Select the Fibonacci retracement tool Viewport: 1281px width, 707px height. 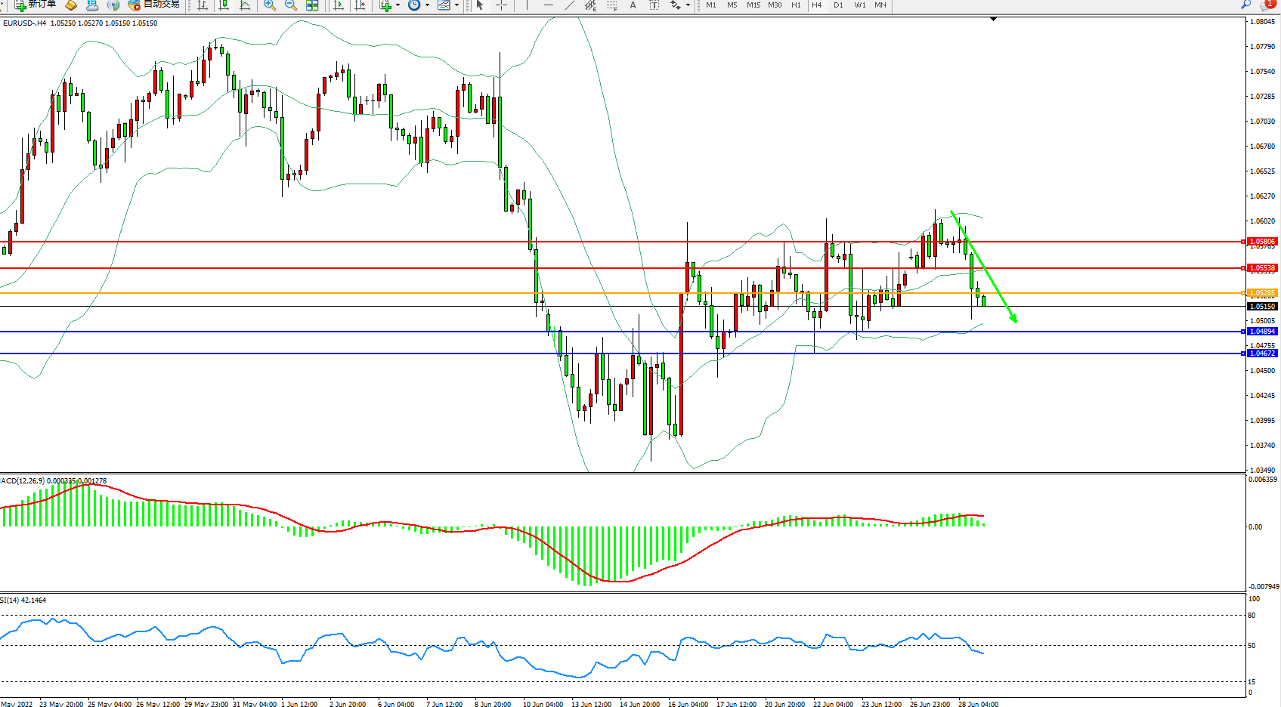coord(611,5)
